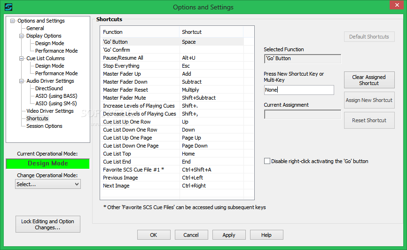Close the Options and Settings window
Screen dimensions: 407x250
tap(397, 5)
